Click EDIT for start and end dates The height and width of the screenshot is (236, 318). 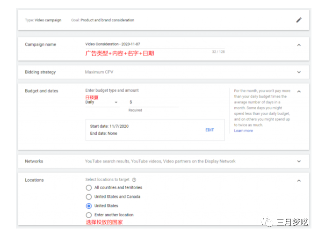coord(210,130)
